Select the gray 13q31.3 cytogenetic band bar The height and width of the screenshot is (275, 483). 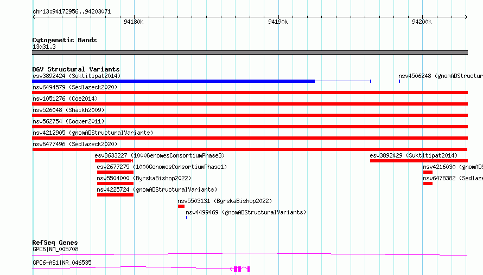pyautogui.click(x=250, y=53)
